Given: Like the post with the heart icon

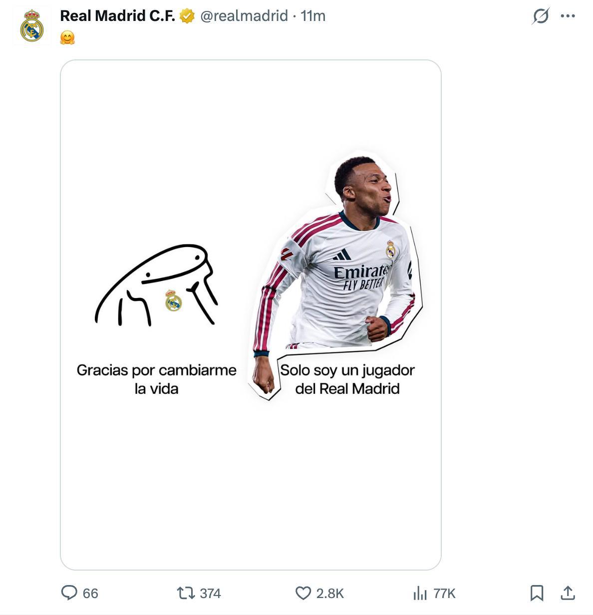Looking at the screenshot, I should pos(303,593).
